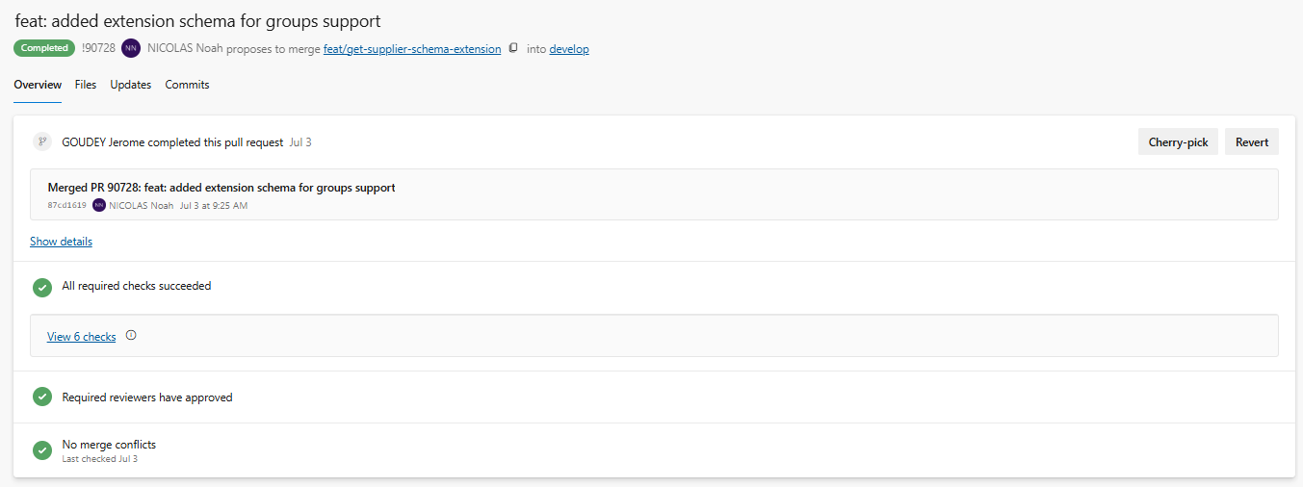
Task: Open the develop target branch link
Action: pos(569,49)
